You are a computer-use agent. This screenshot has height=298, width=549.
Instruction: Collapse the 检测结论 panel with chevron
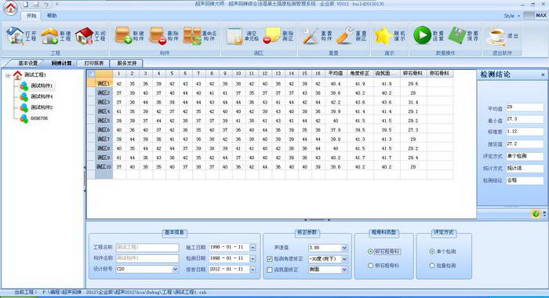543,74
